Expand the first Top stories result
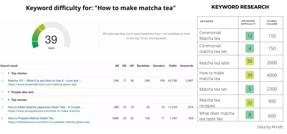This screenshot has width=287, height=134. 19,73
